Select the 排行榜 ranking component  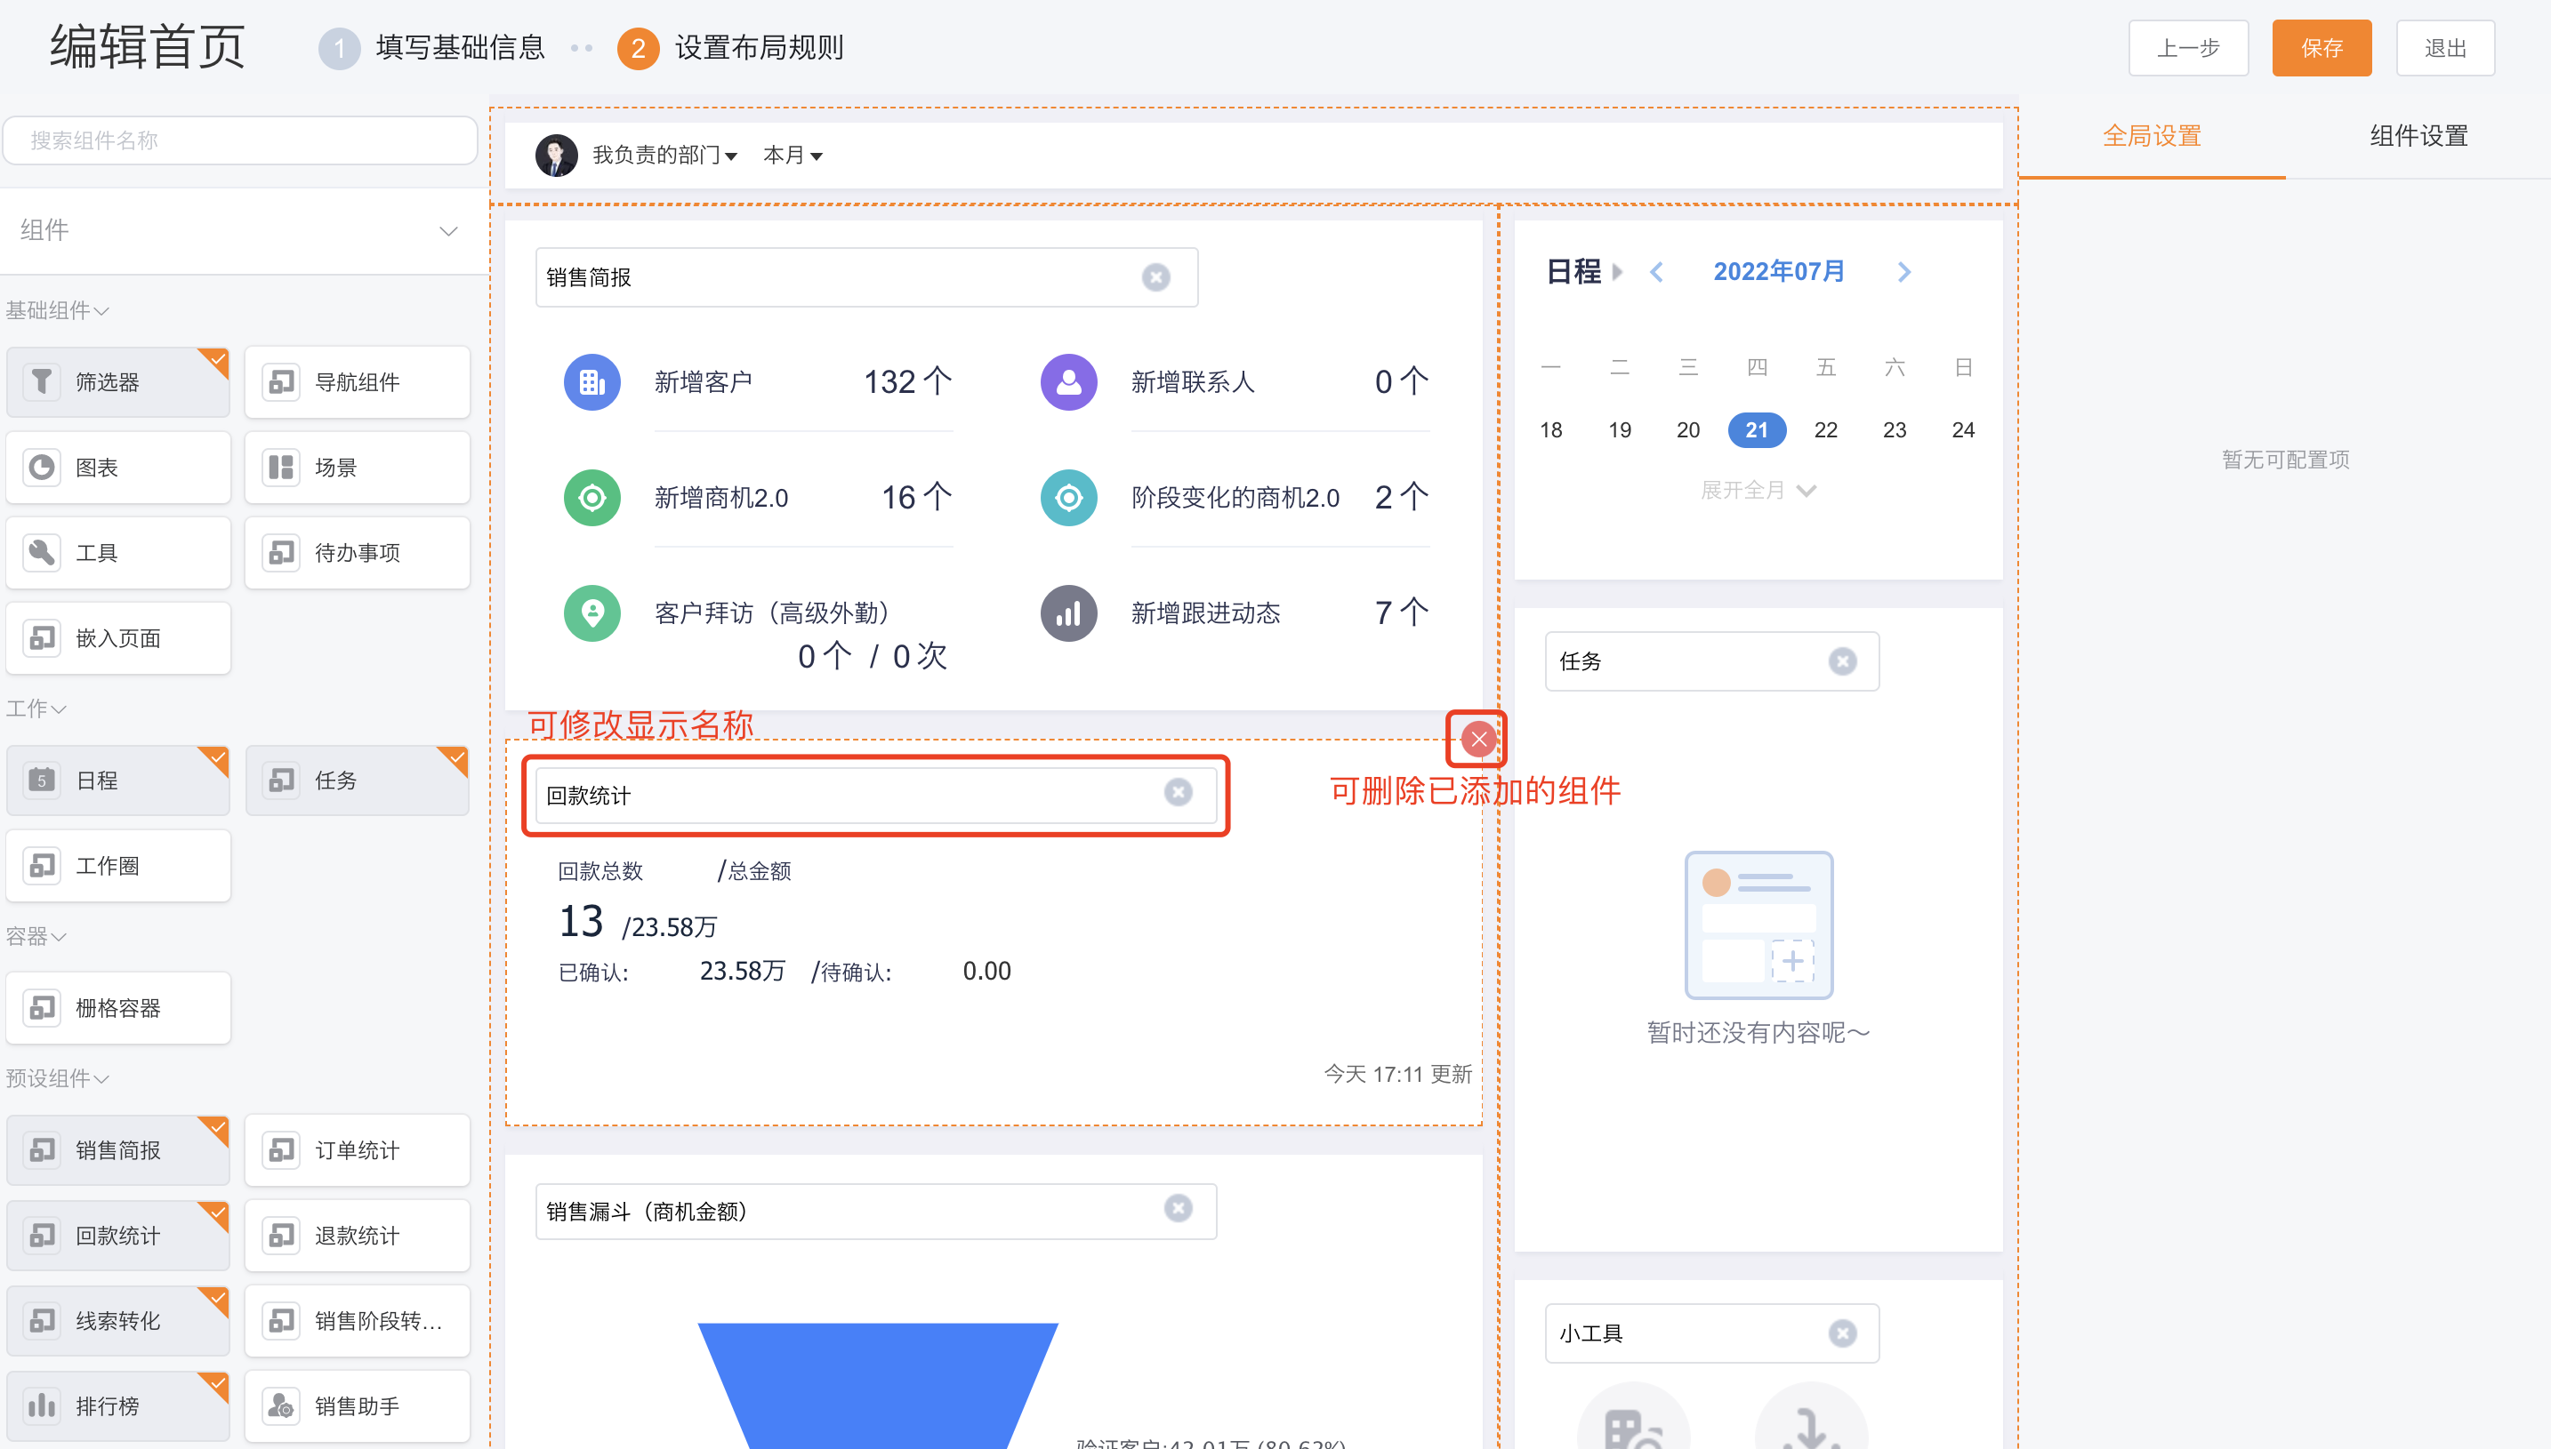118,1406
